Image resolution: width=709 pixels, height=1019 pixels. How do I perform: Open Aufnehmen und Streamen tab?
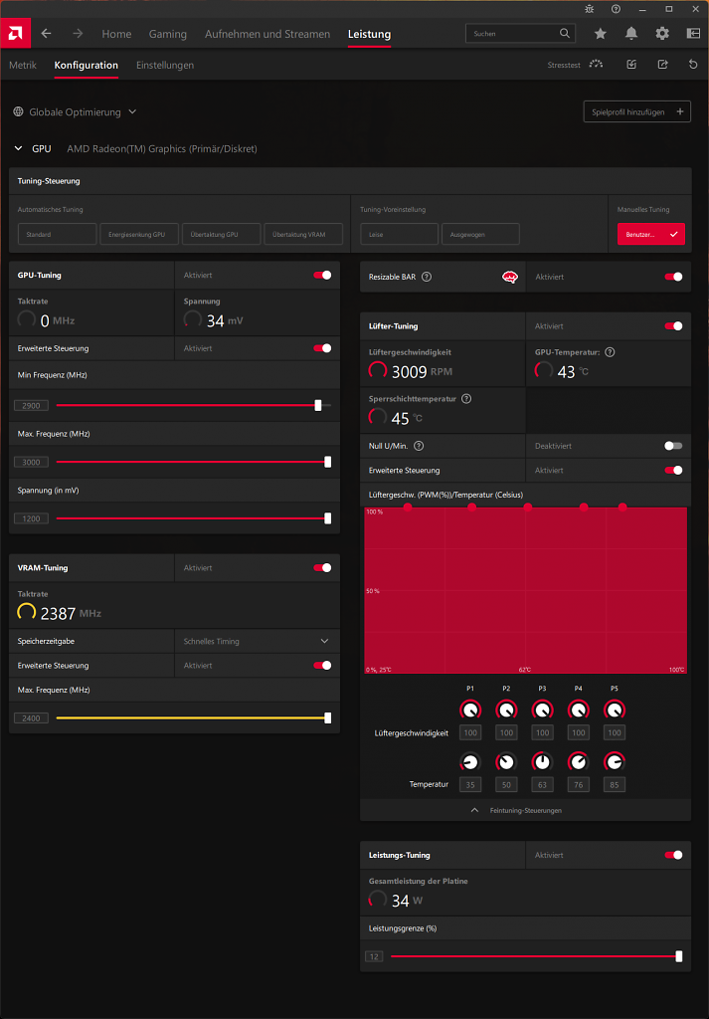(267, 34)
